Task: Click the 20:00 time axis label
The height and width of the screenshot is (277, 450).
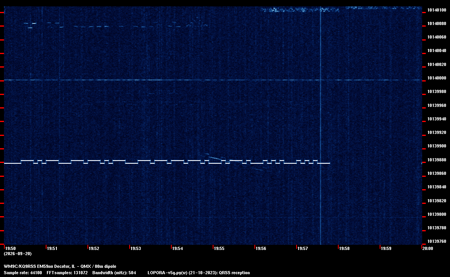Action: coord(428,248)
